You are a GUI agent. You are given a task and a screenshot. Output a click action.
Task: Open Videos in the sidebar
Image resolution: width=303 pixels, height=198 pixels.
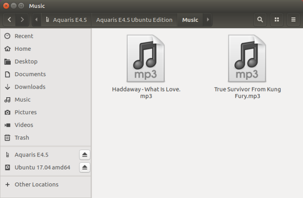pyautogui.click(x=45, y=125)
